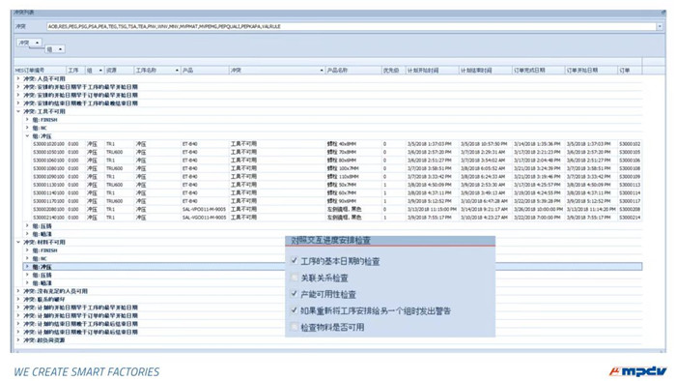Expand 冲突: 计划的开始日期早于工序的最早开始日期 group

point(18,308)
